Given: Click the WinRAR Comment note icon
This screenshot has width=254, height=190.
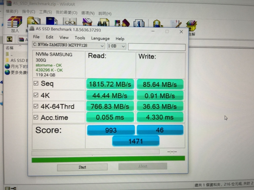Looking at the screenshot, I should tap(176, 24).
